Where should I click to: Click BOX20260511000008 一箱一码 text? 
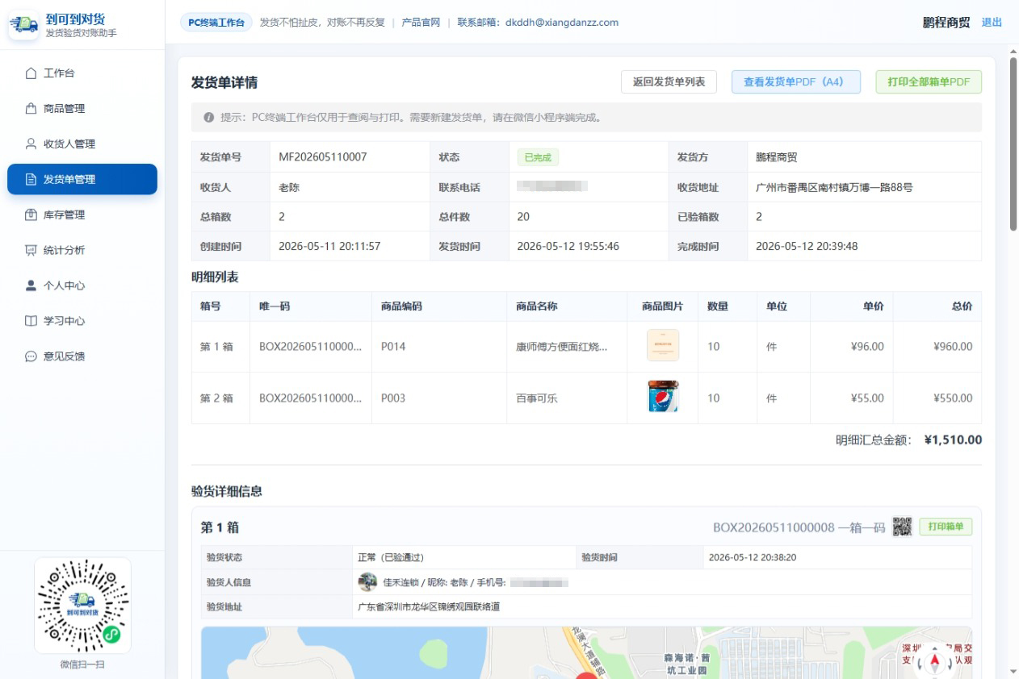point(799,527)
